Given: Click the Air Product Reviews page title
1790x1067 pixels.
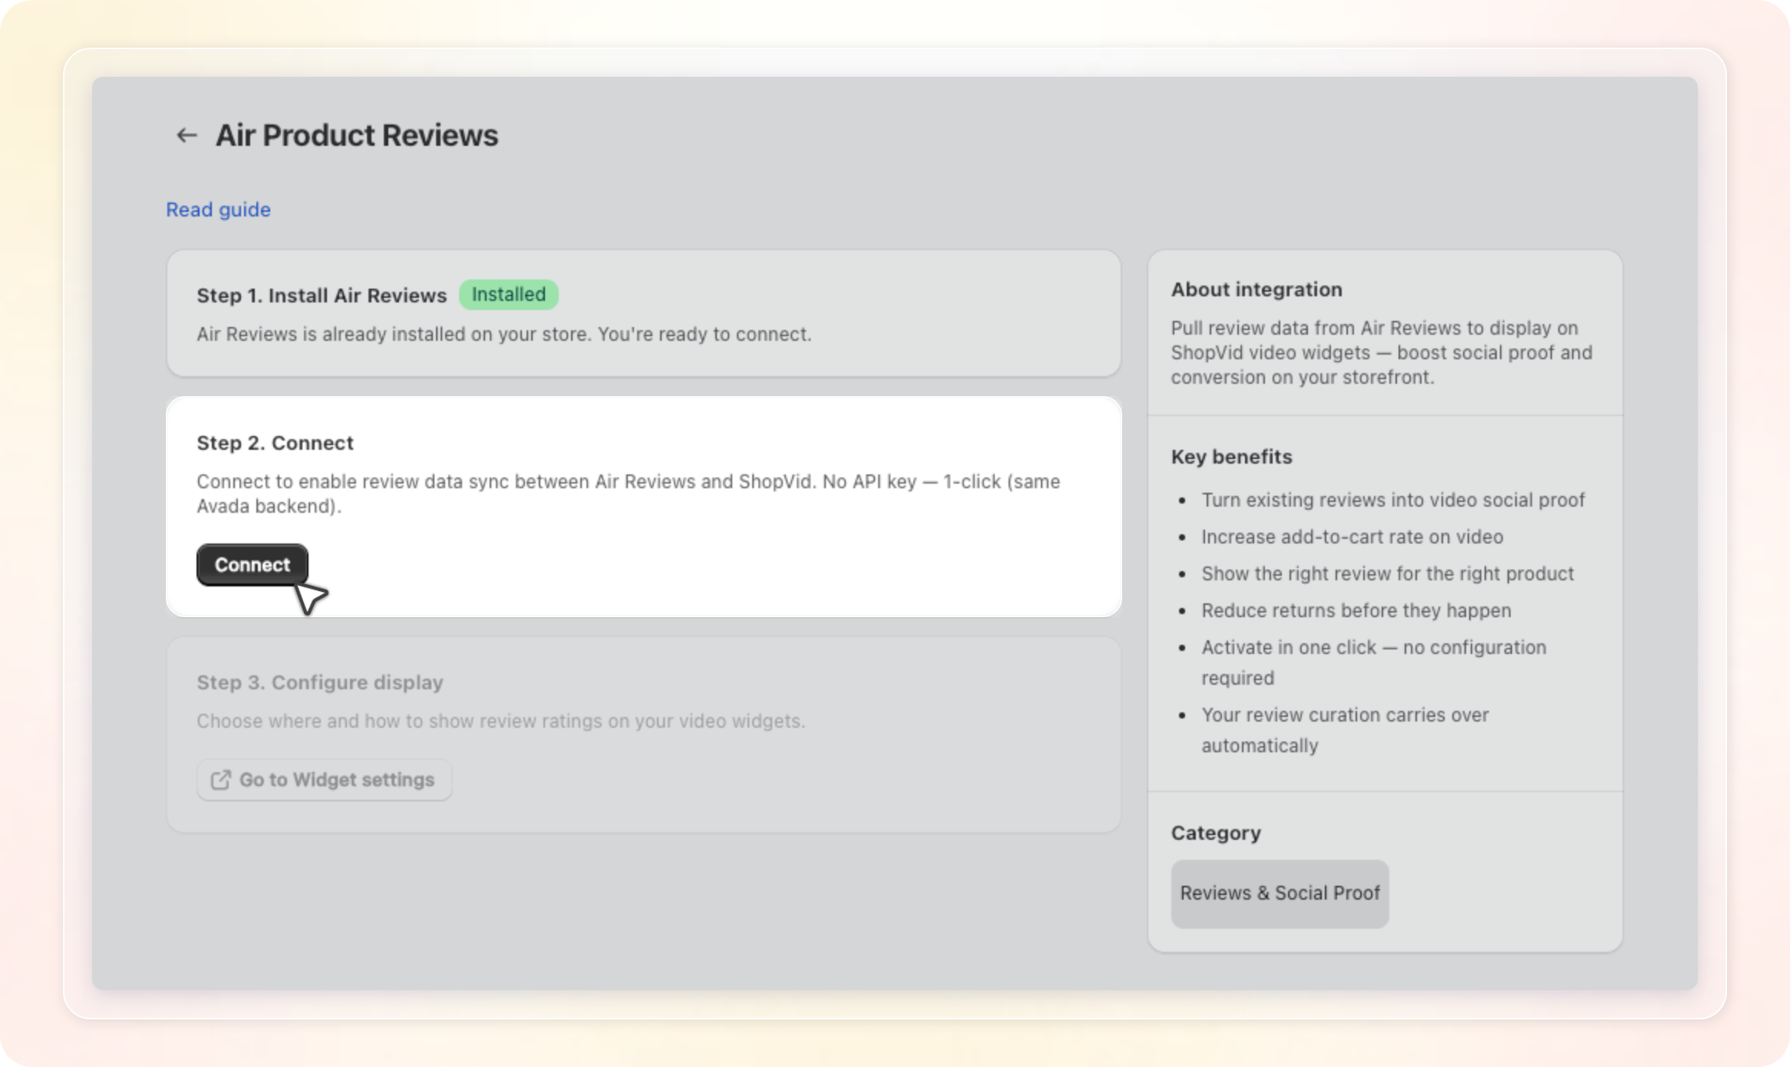Looking at the screenshot, I should [357, 136].
